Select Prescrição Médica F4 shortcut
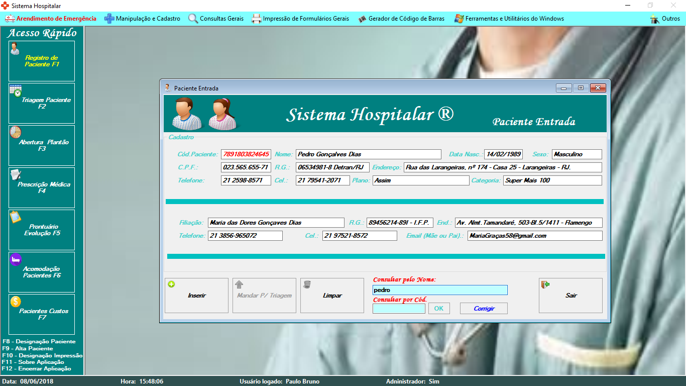Screen dimensions: 686x386 tap(42, 188)
